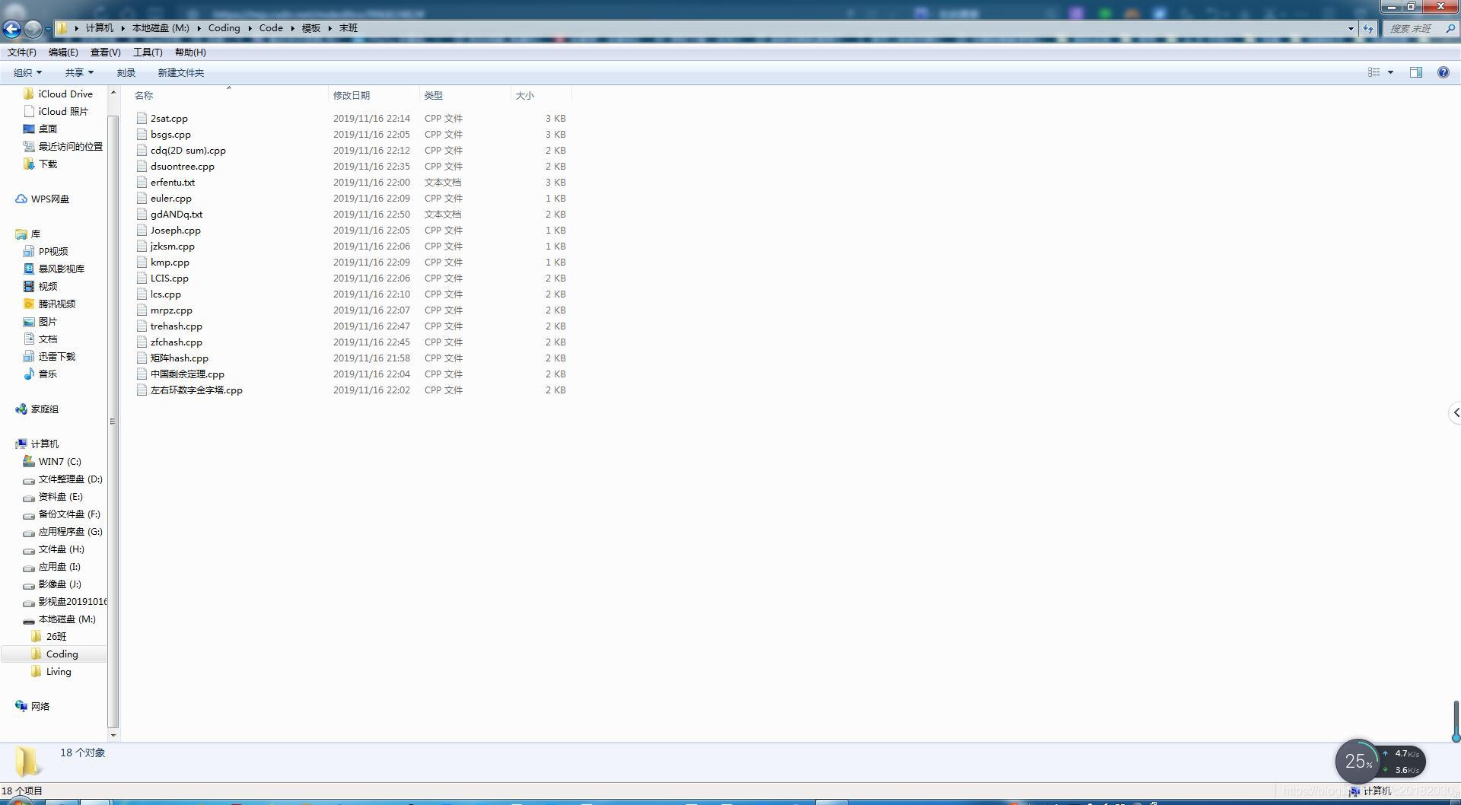Toggle the preview pane icon
Image resolution: width=1461 pixels, height=805 pixels.
1416,72
